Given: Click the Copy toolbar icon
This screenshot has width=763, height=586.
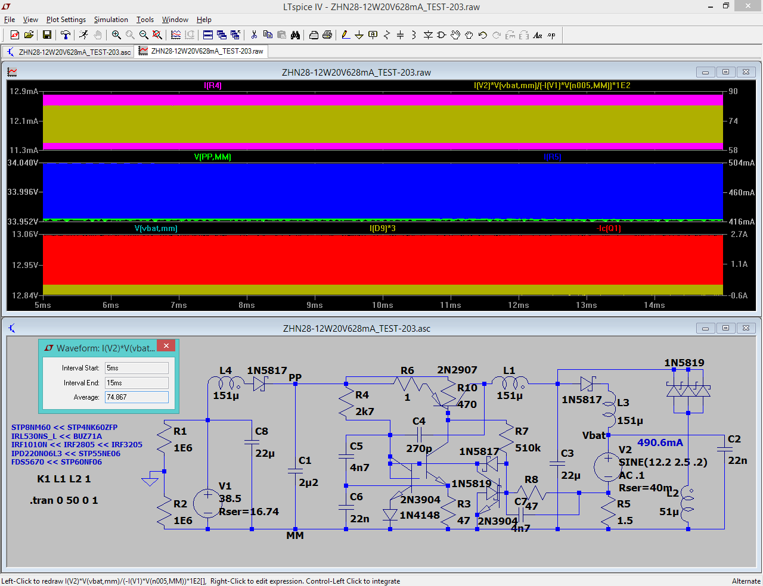Looking at the screenshot, I should point(268,35).
